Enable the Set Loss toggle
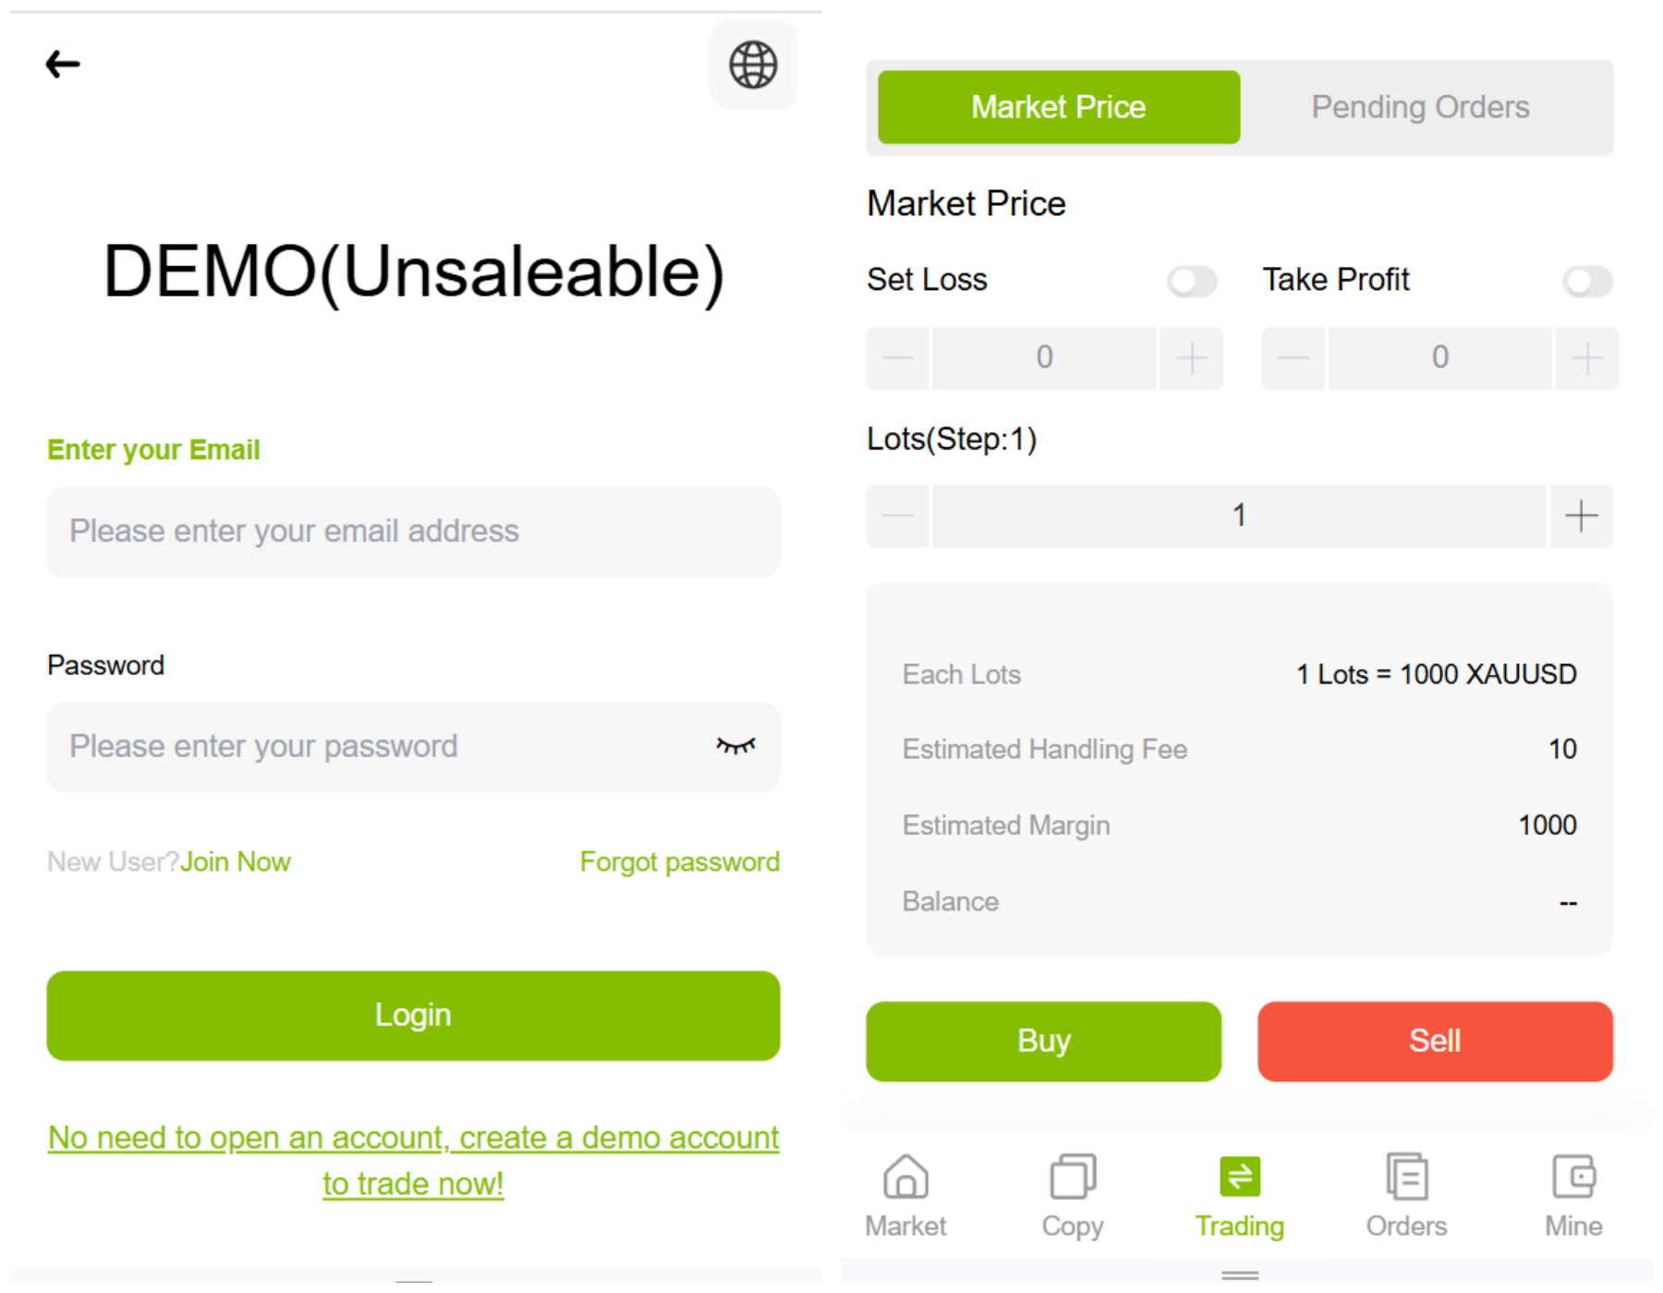 (1192, 281)
